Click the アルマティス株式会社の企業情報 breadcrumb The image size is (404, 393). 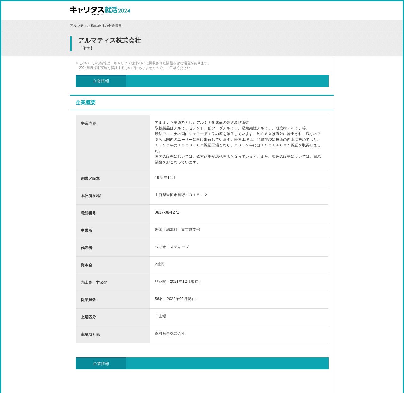[x=96, y=26]
